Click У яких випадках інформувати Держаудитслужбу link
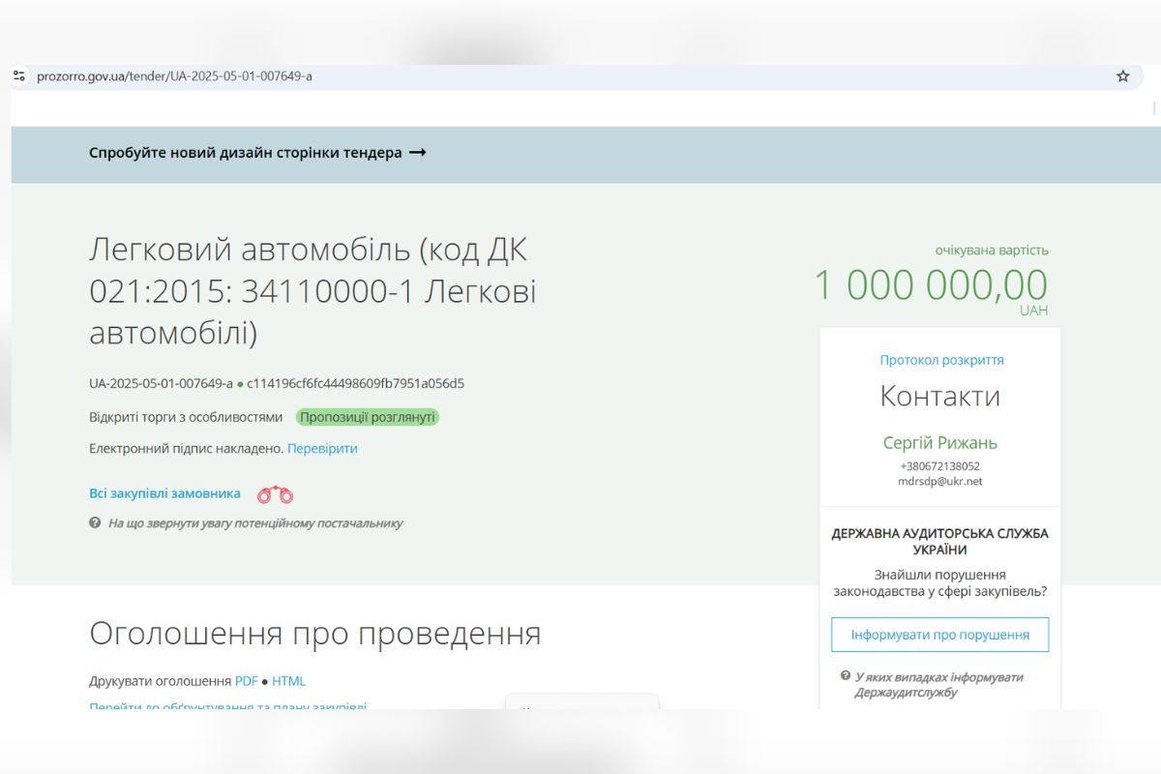This screenshot has height=774, width=1161. coord(940,684)
